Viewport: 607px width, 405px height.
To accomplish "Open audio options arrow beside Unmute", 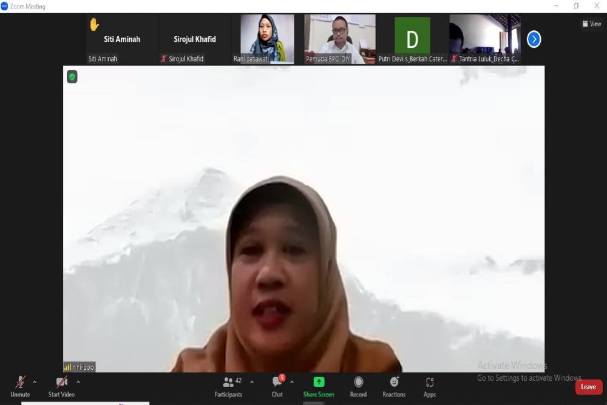I will [x=35, y=382].
